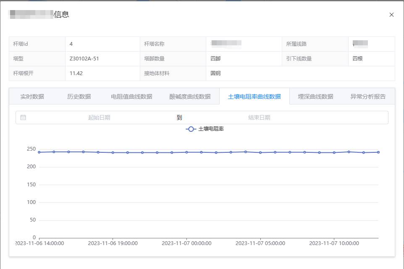Viewport: 404px width, 269px height.
Task: Click the 起始日期 start date field
Action: pyautogui.click(x=99, y=118)
